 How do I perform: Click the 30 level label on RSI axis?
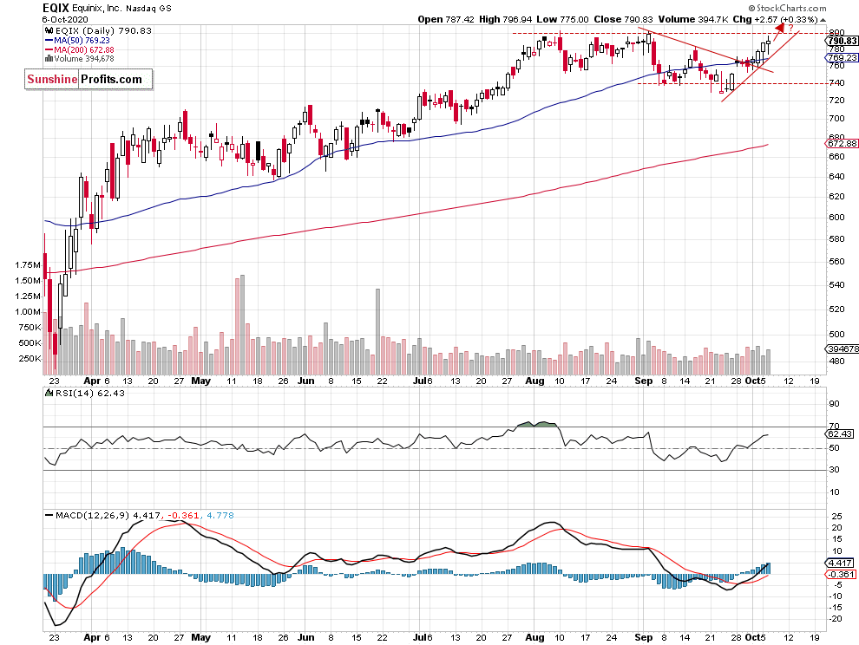click(834, 470)
